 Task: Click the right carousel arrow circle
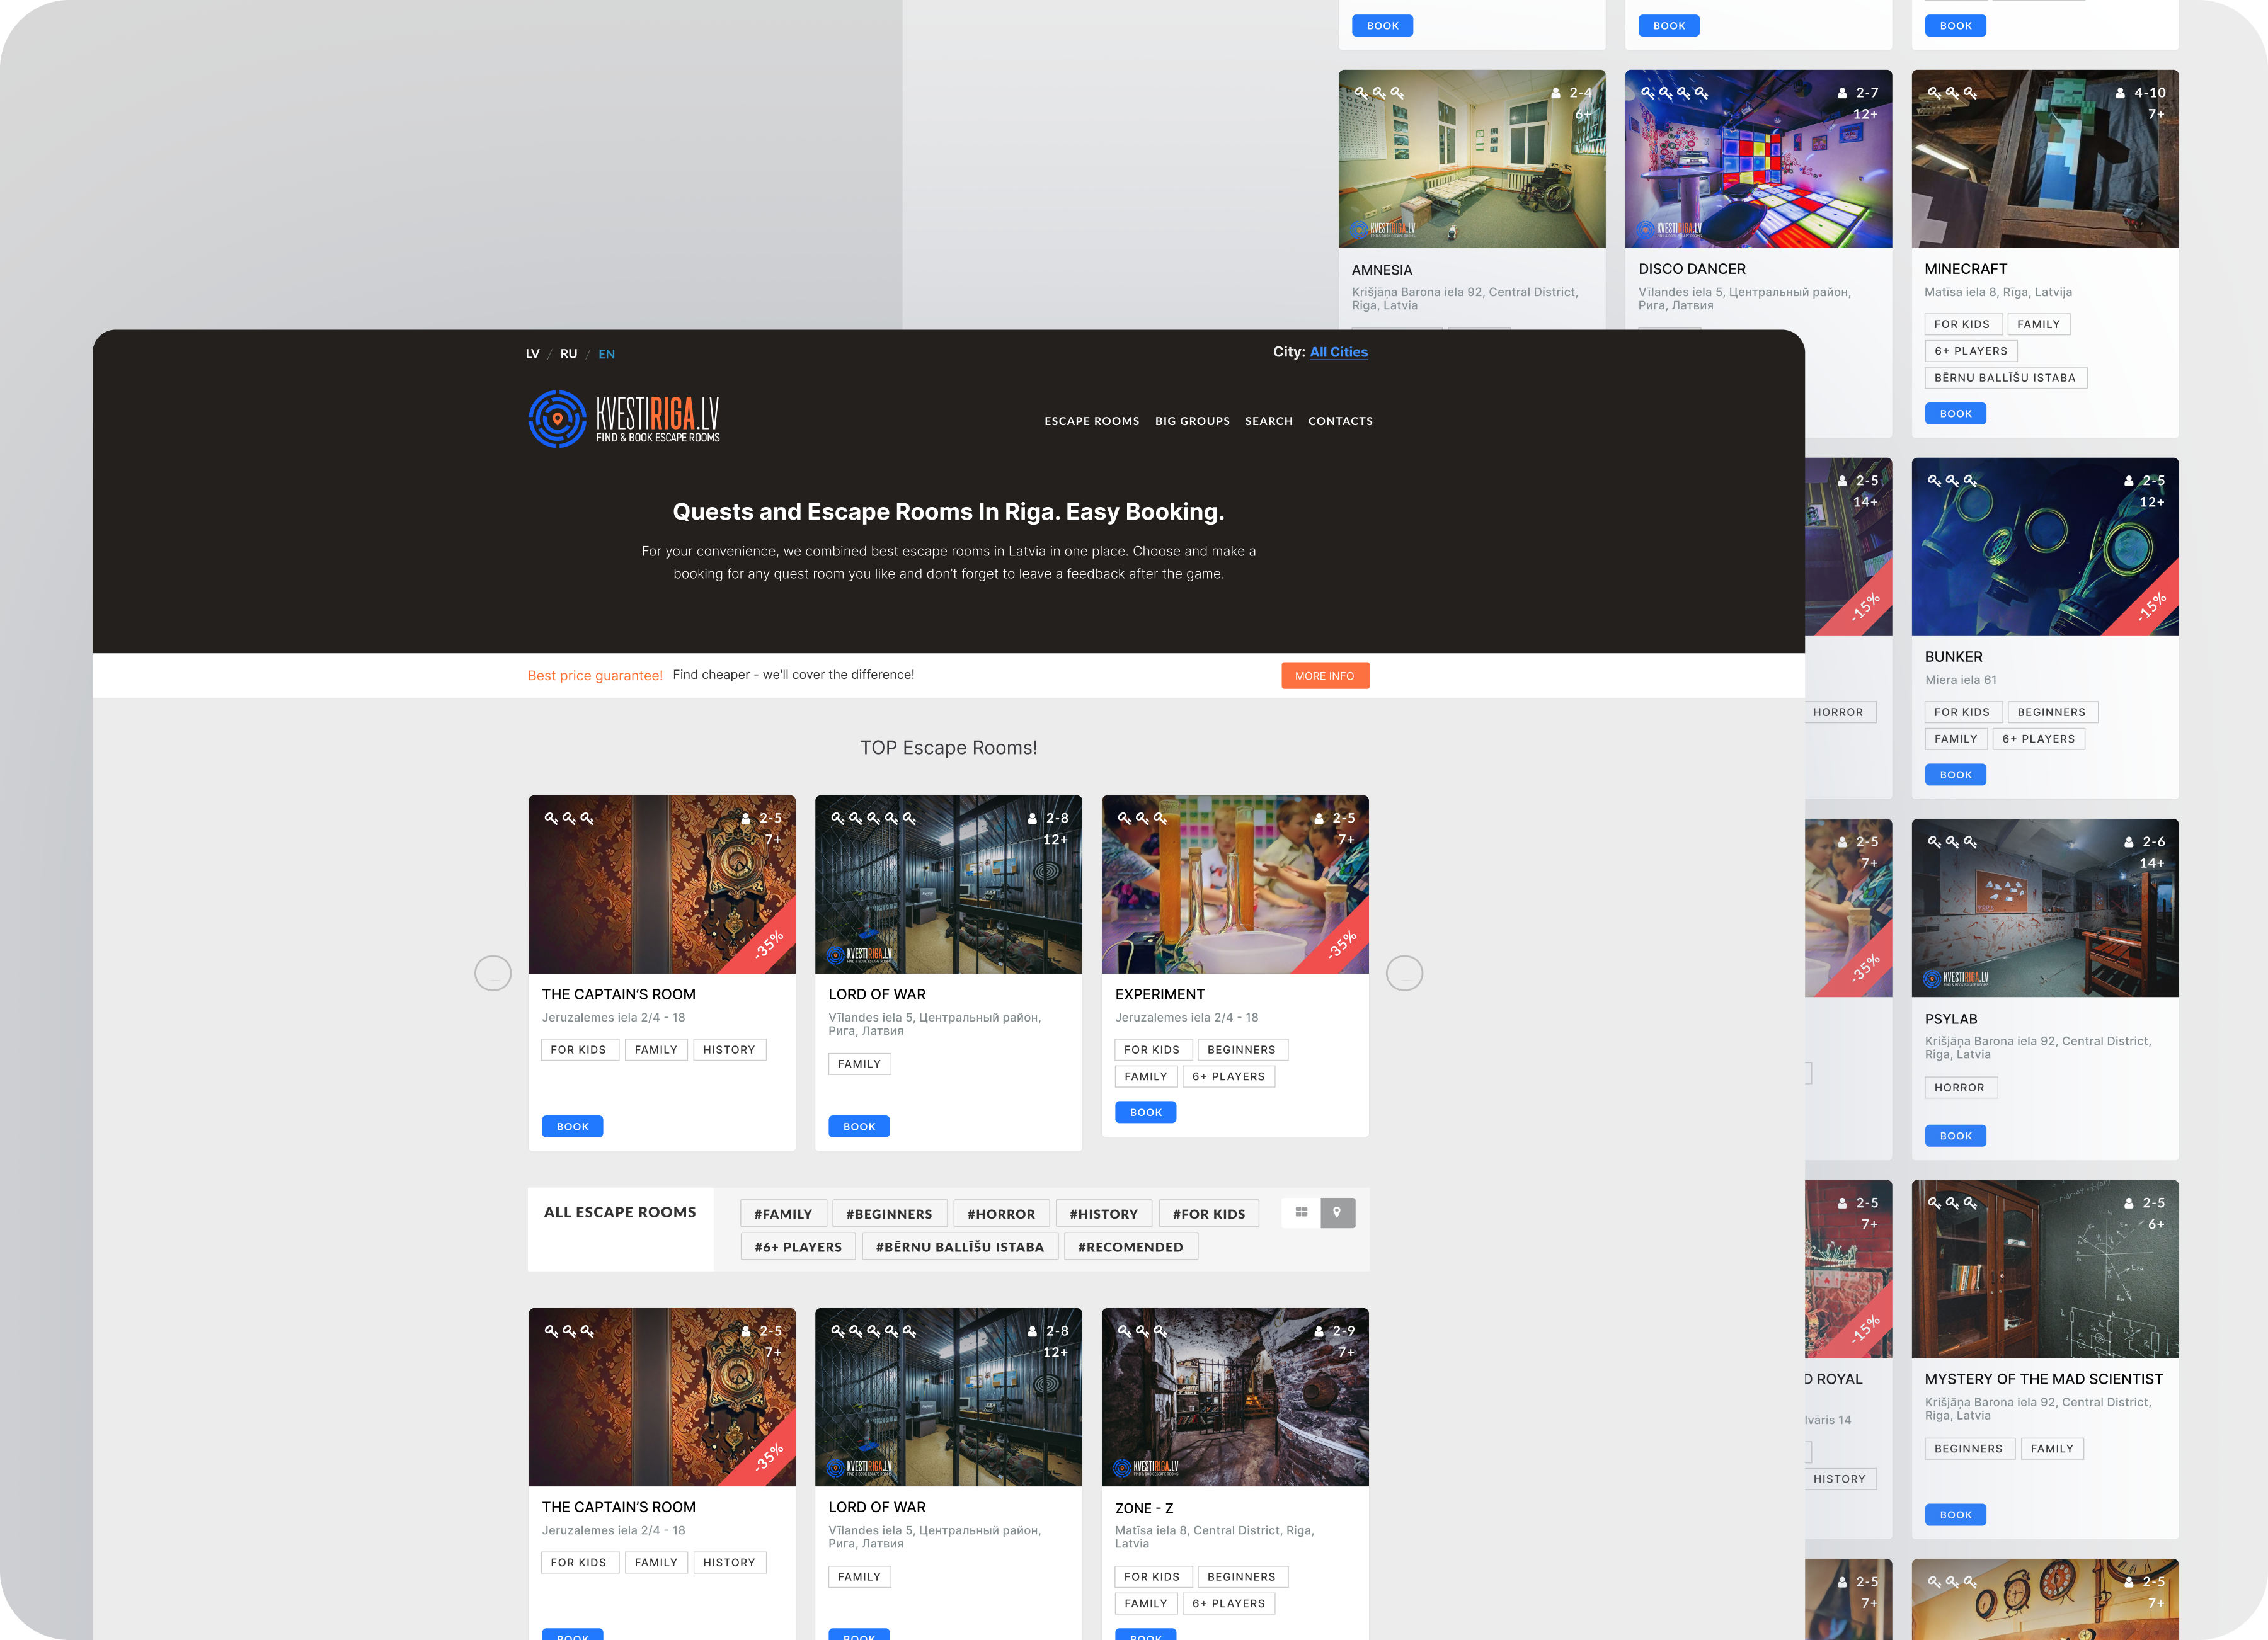pos(1404,972)
